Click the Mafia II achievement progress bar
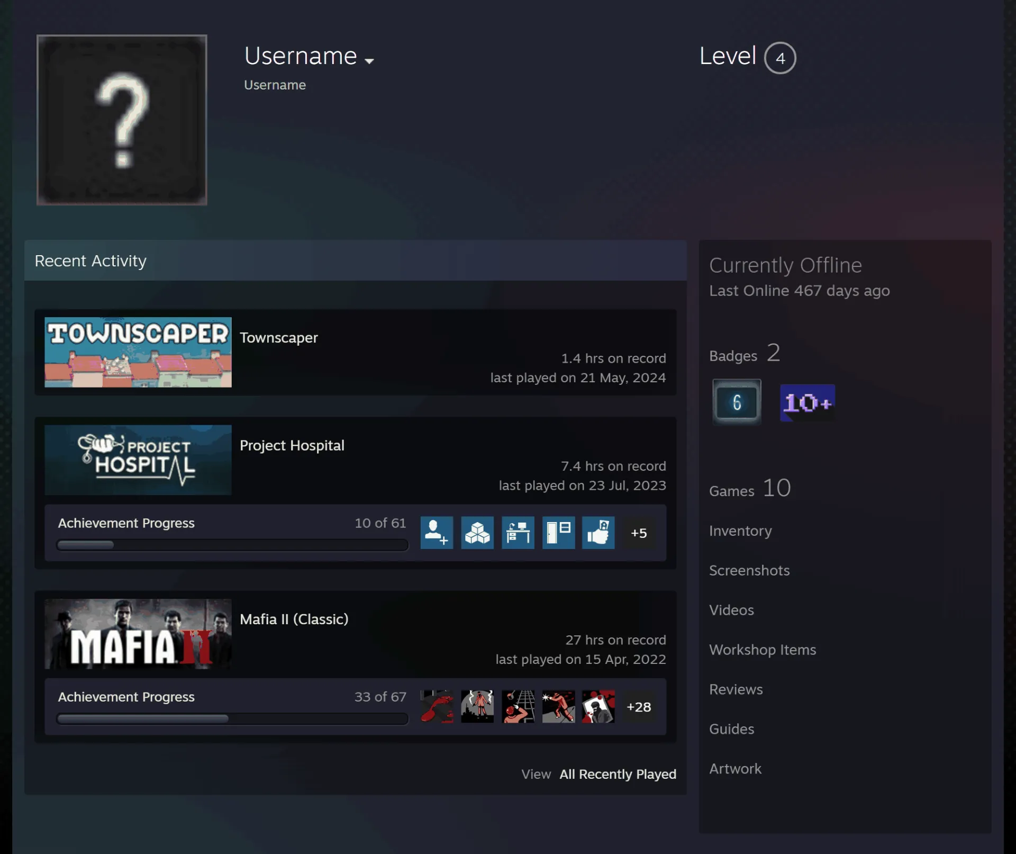Viewport: 1016px width, 854px height. [x=232, y=718]
